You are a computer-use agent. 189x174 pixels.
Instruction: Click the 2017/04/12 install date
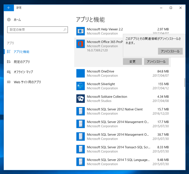161,88
